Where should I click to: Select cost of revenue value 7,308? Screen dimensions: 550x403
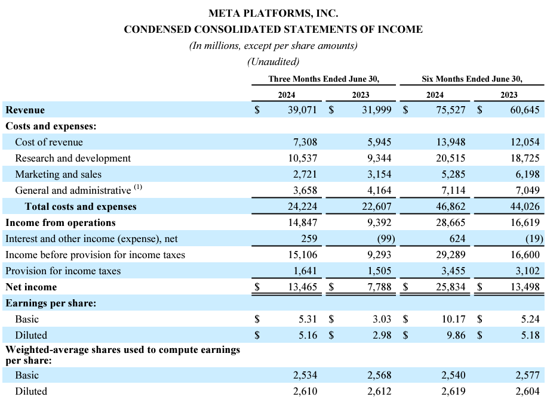pos(305,142)
